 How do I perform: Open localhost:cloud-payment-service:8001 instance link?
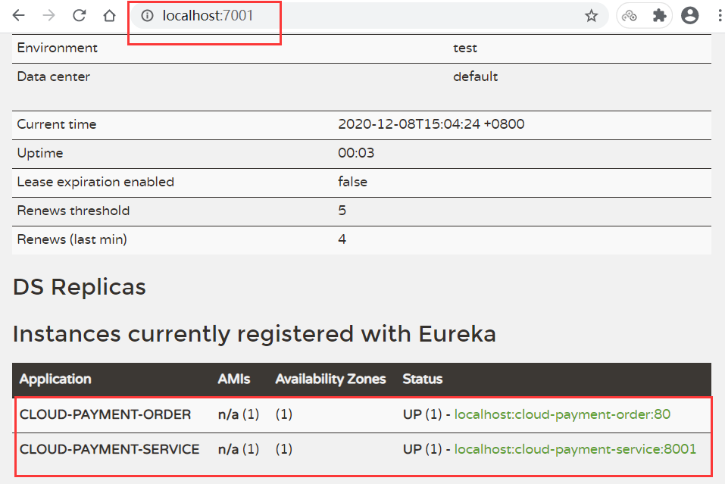575,449
